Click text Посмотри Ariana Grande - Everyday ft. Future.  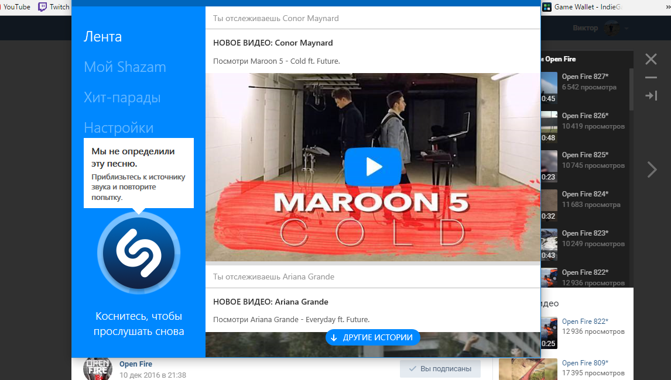pyautogui.click(x=292, y=320)
